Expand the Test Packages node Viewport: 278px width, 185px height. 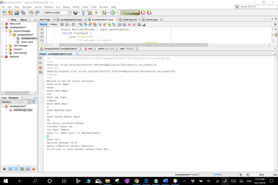tap(7, 46)
